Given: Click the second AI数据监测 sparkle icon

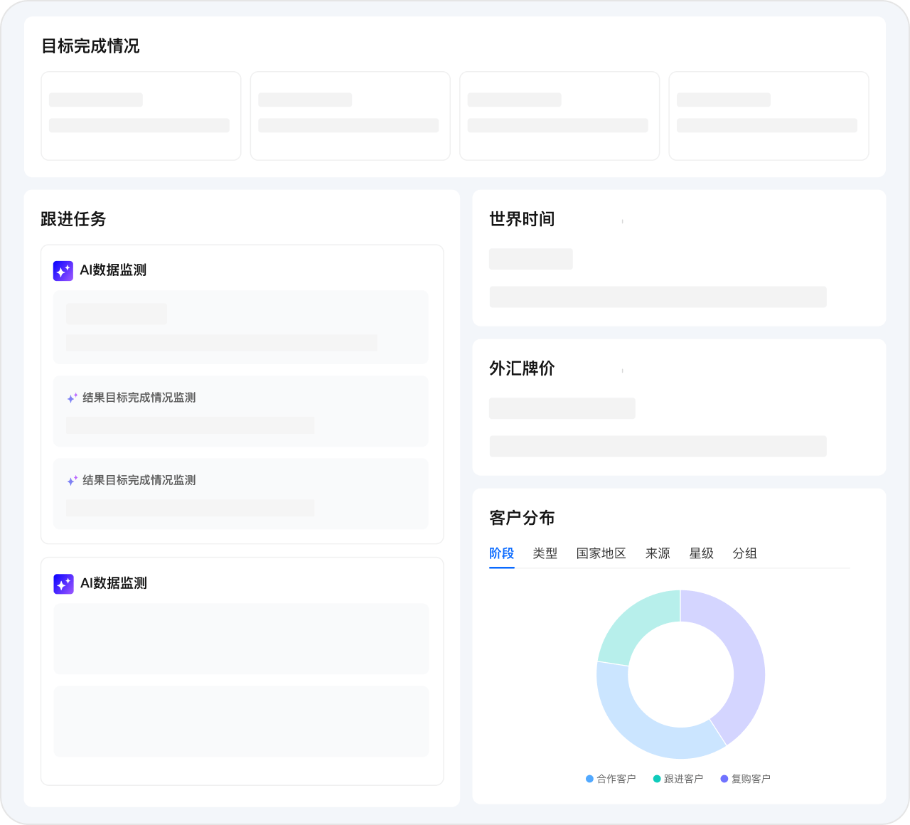Looking at the screenshot, I should point(63,583).
